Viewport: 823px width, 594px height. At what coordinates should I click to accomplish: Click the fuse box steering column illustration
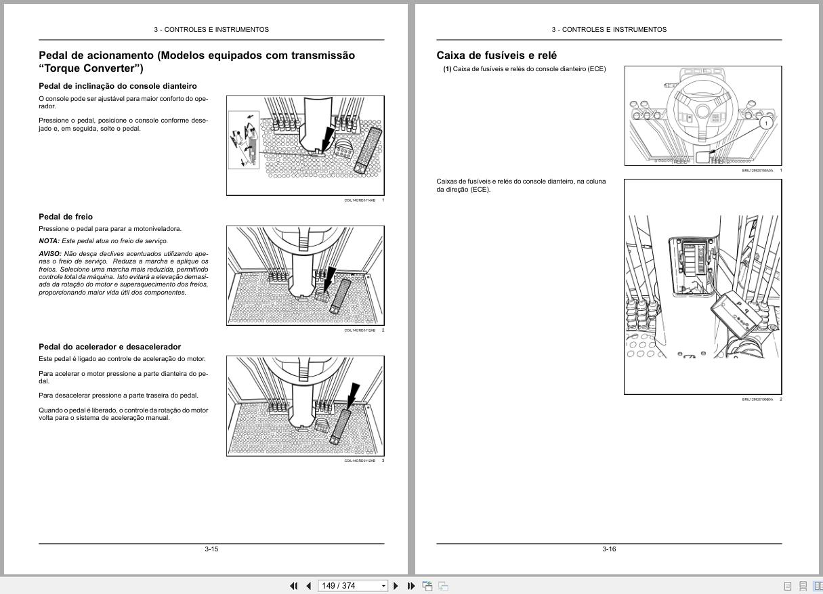coord(703,287)
